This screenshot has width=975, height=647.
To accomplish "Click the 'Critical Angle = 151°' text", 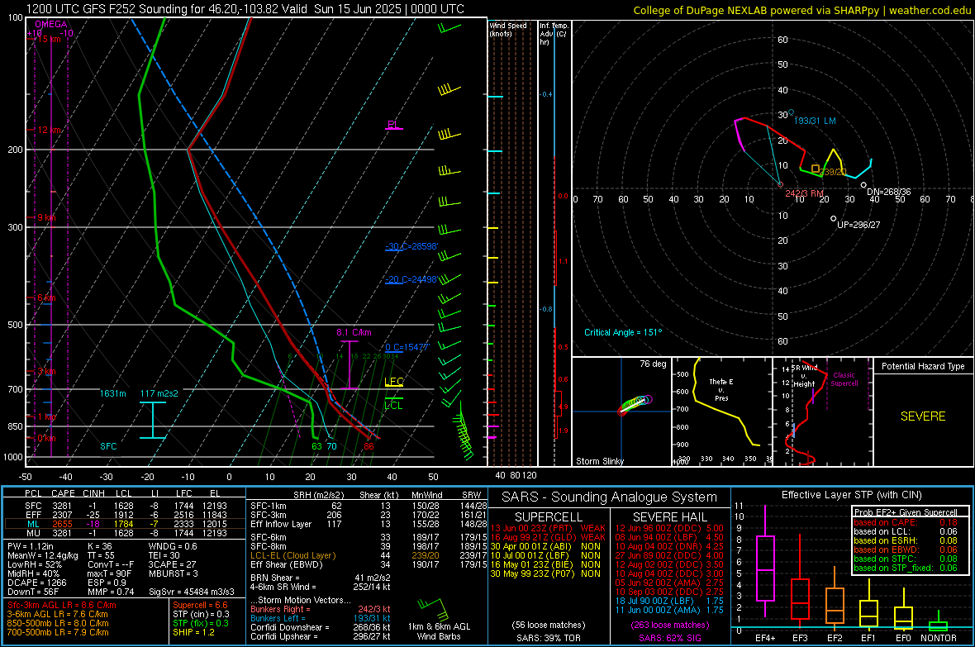I will tap(623, 332).
